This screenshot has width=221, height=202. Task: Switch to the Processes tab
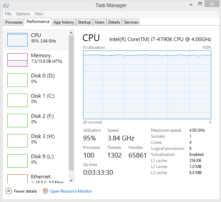pyautogui.click(x=14, y=22)
